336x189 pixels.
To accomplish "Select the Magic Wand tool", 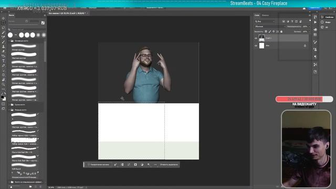I will pyautogui.click(x=3, y=33).
